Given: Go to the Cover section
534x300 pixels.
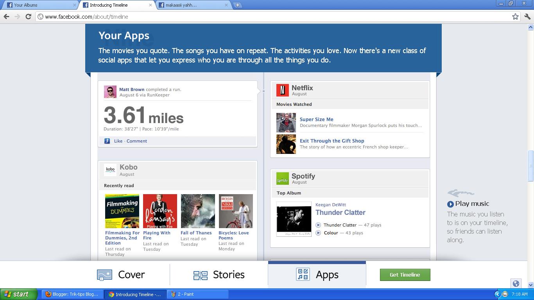Looking at the screenshot, I should point(121,275).
